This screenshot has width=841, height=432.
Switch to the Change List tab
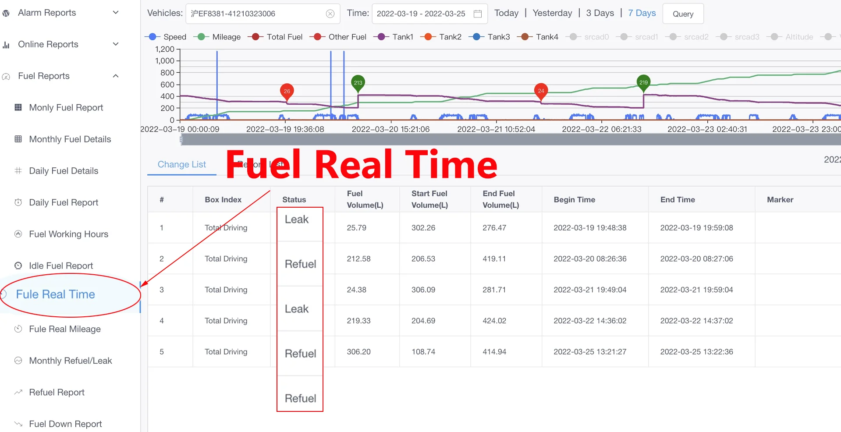point(181,164)
